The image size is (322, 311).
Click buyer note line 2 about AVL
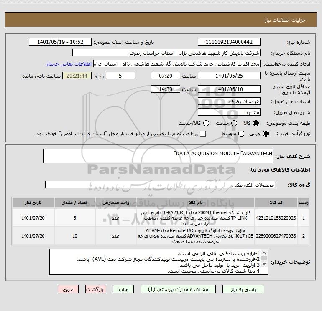[168, 259]
